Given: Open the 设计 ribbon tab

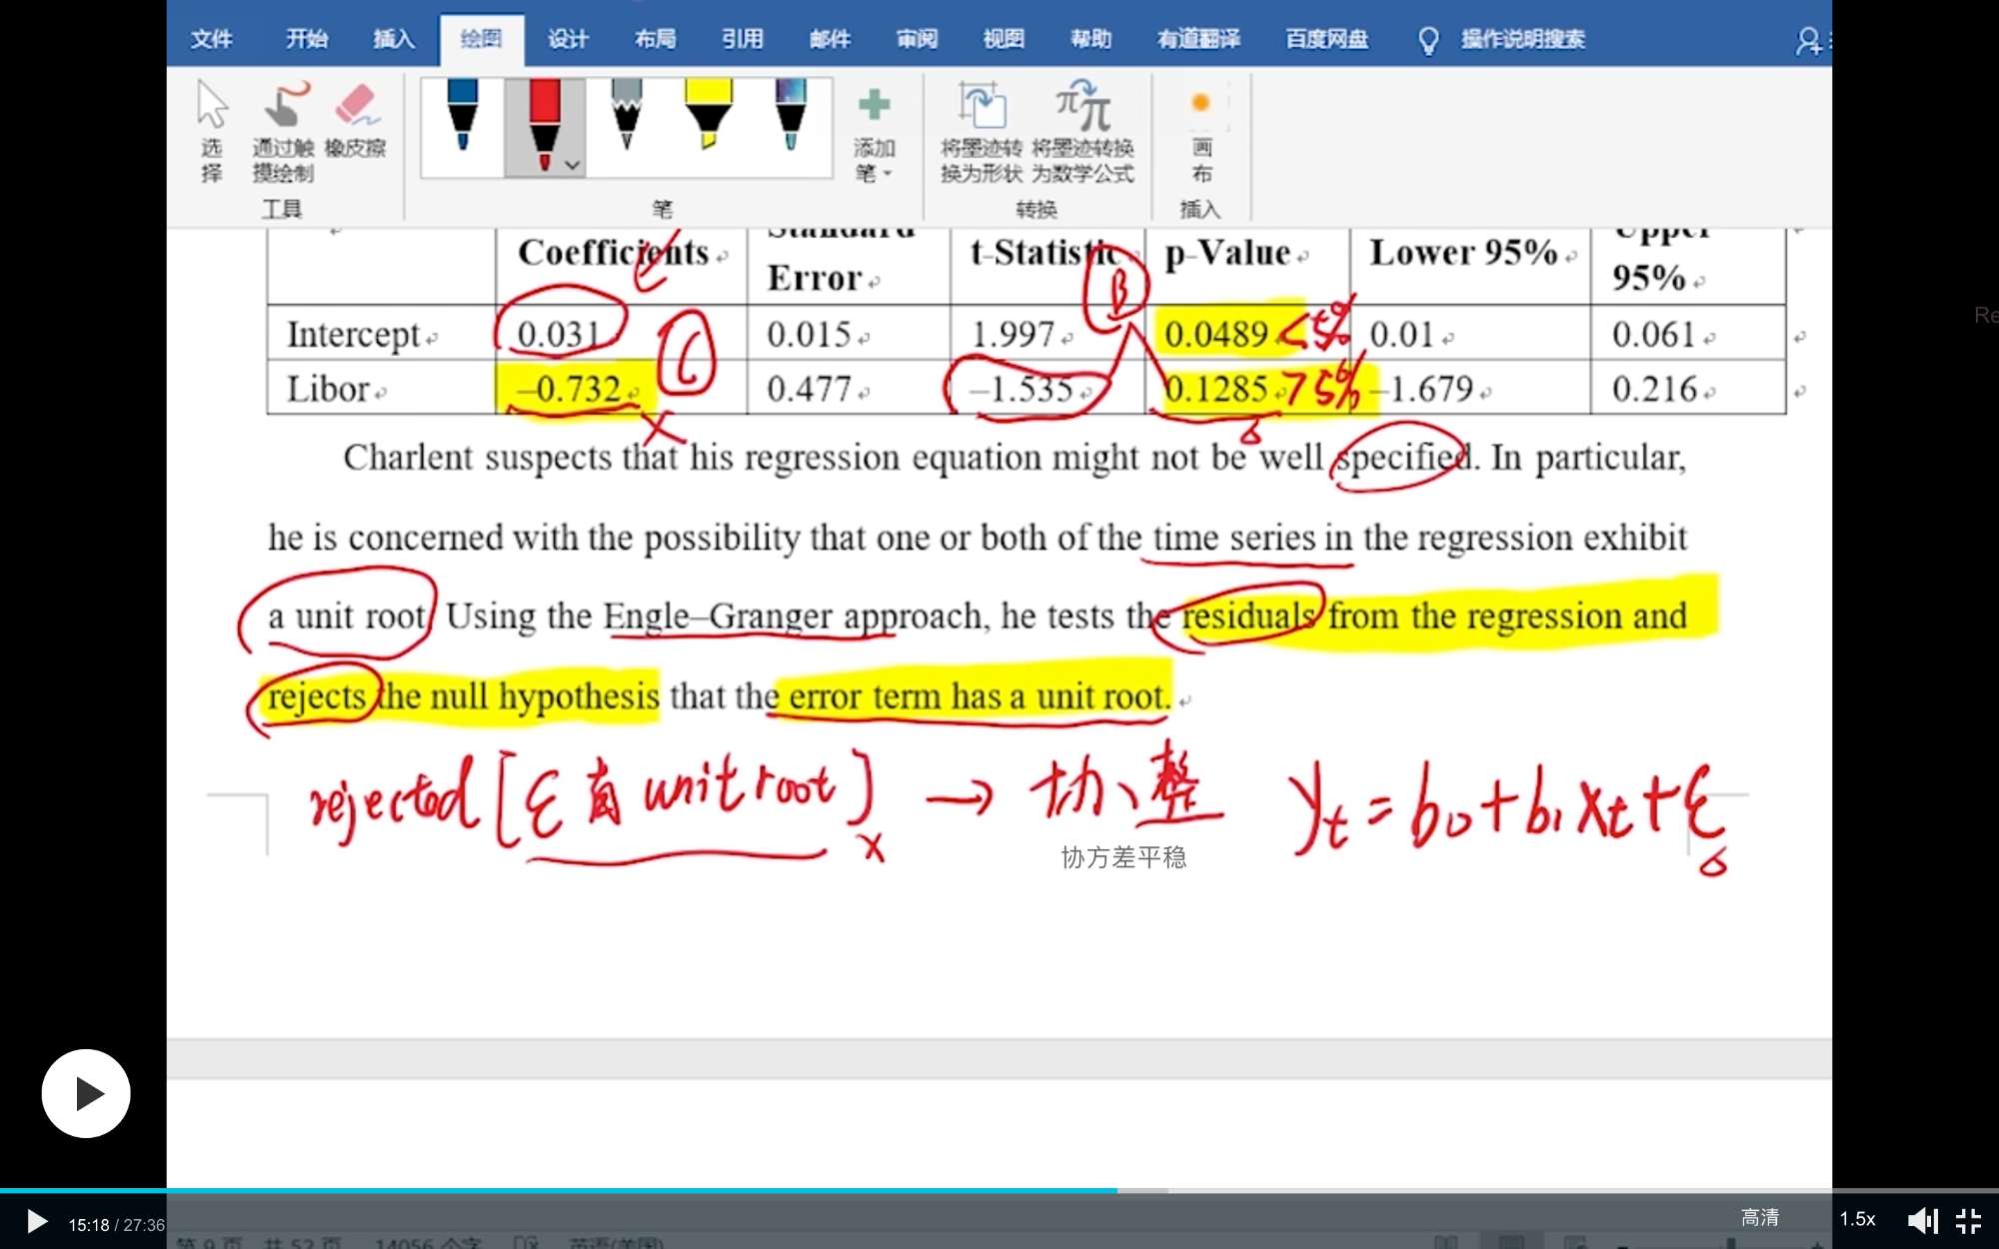Looking at the screenshot, I should point(568,39).
